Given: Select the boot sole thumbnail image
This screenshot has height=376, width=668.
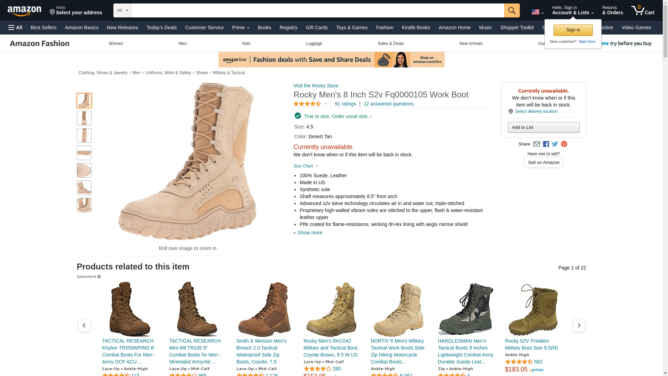Looking at the screenshot, I should click(84, 153).
